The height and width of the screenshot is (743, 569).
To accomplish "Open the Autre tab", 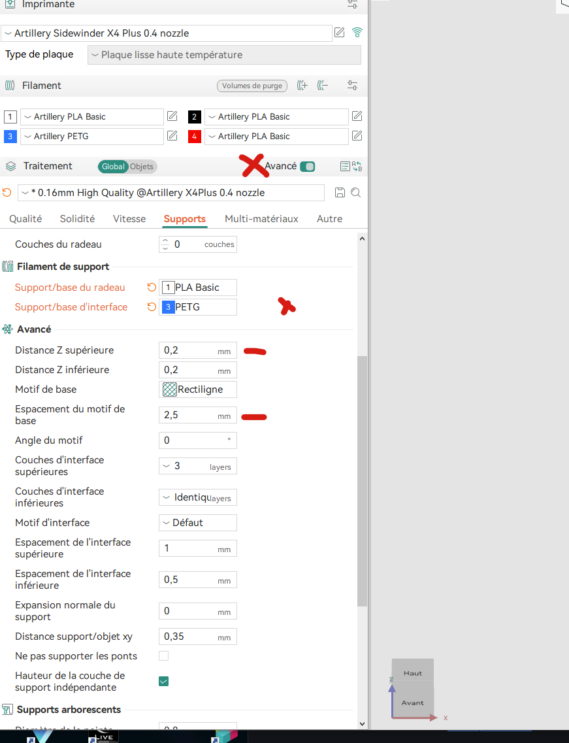I will point(330,218).
